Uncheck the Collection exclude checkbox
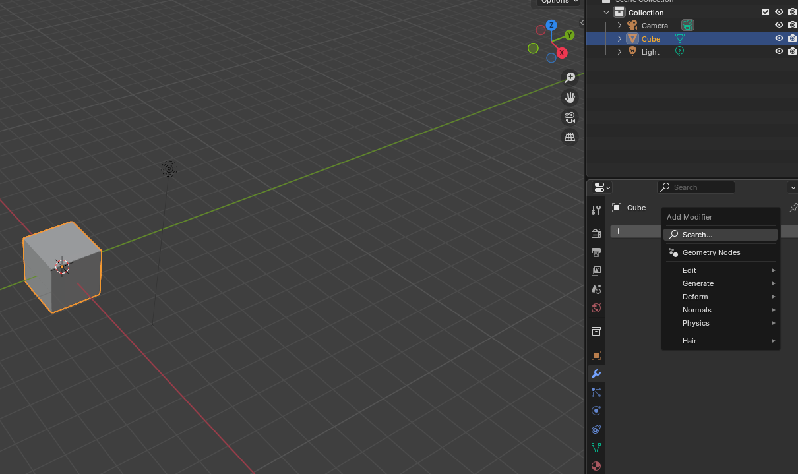 click(x=766, y=12)
